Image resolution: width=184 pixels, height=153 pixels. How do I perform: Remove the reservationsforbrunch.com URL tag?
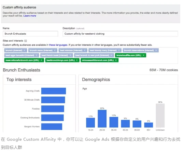click(41, 60)
